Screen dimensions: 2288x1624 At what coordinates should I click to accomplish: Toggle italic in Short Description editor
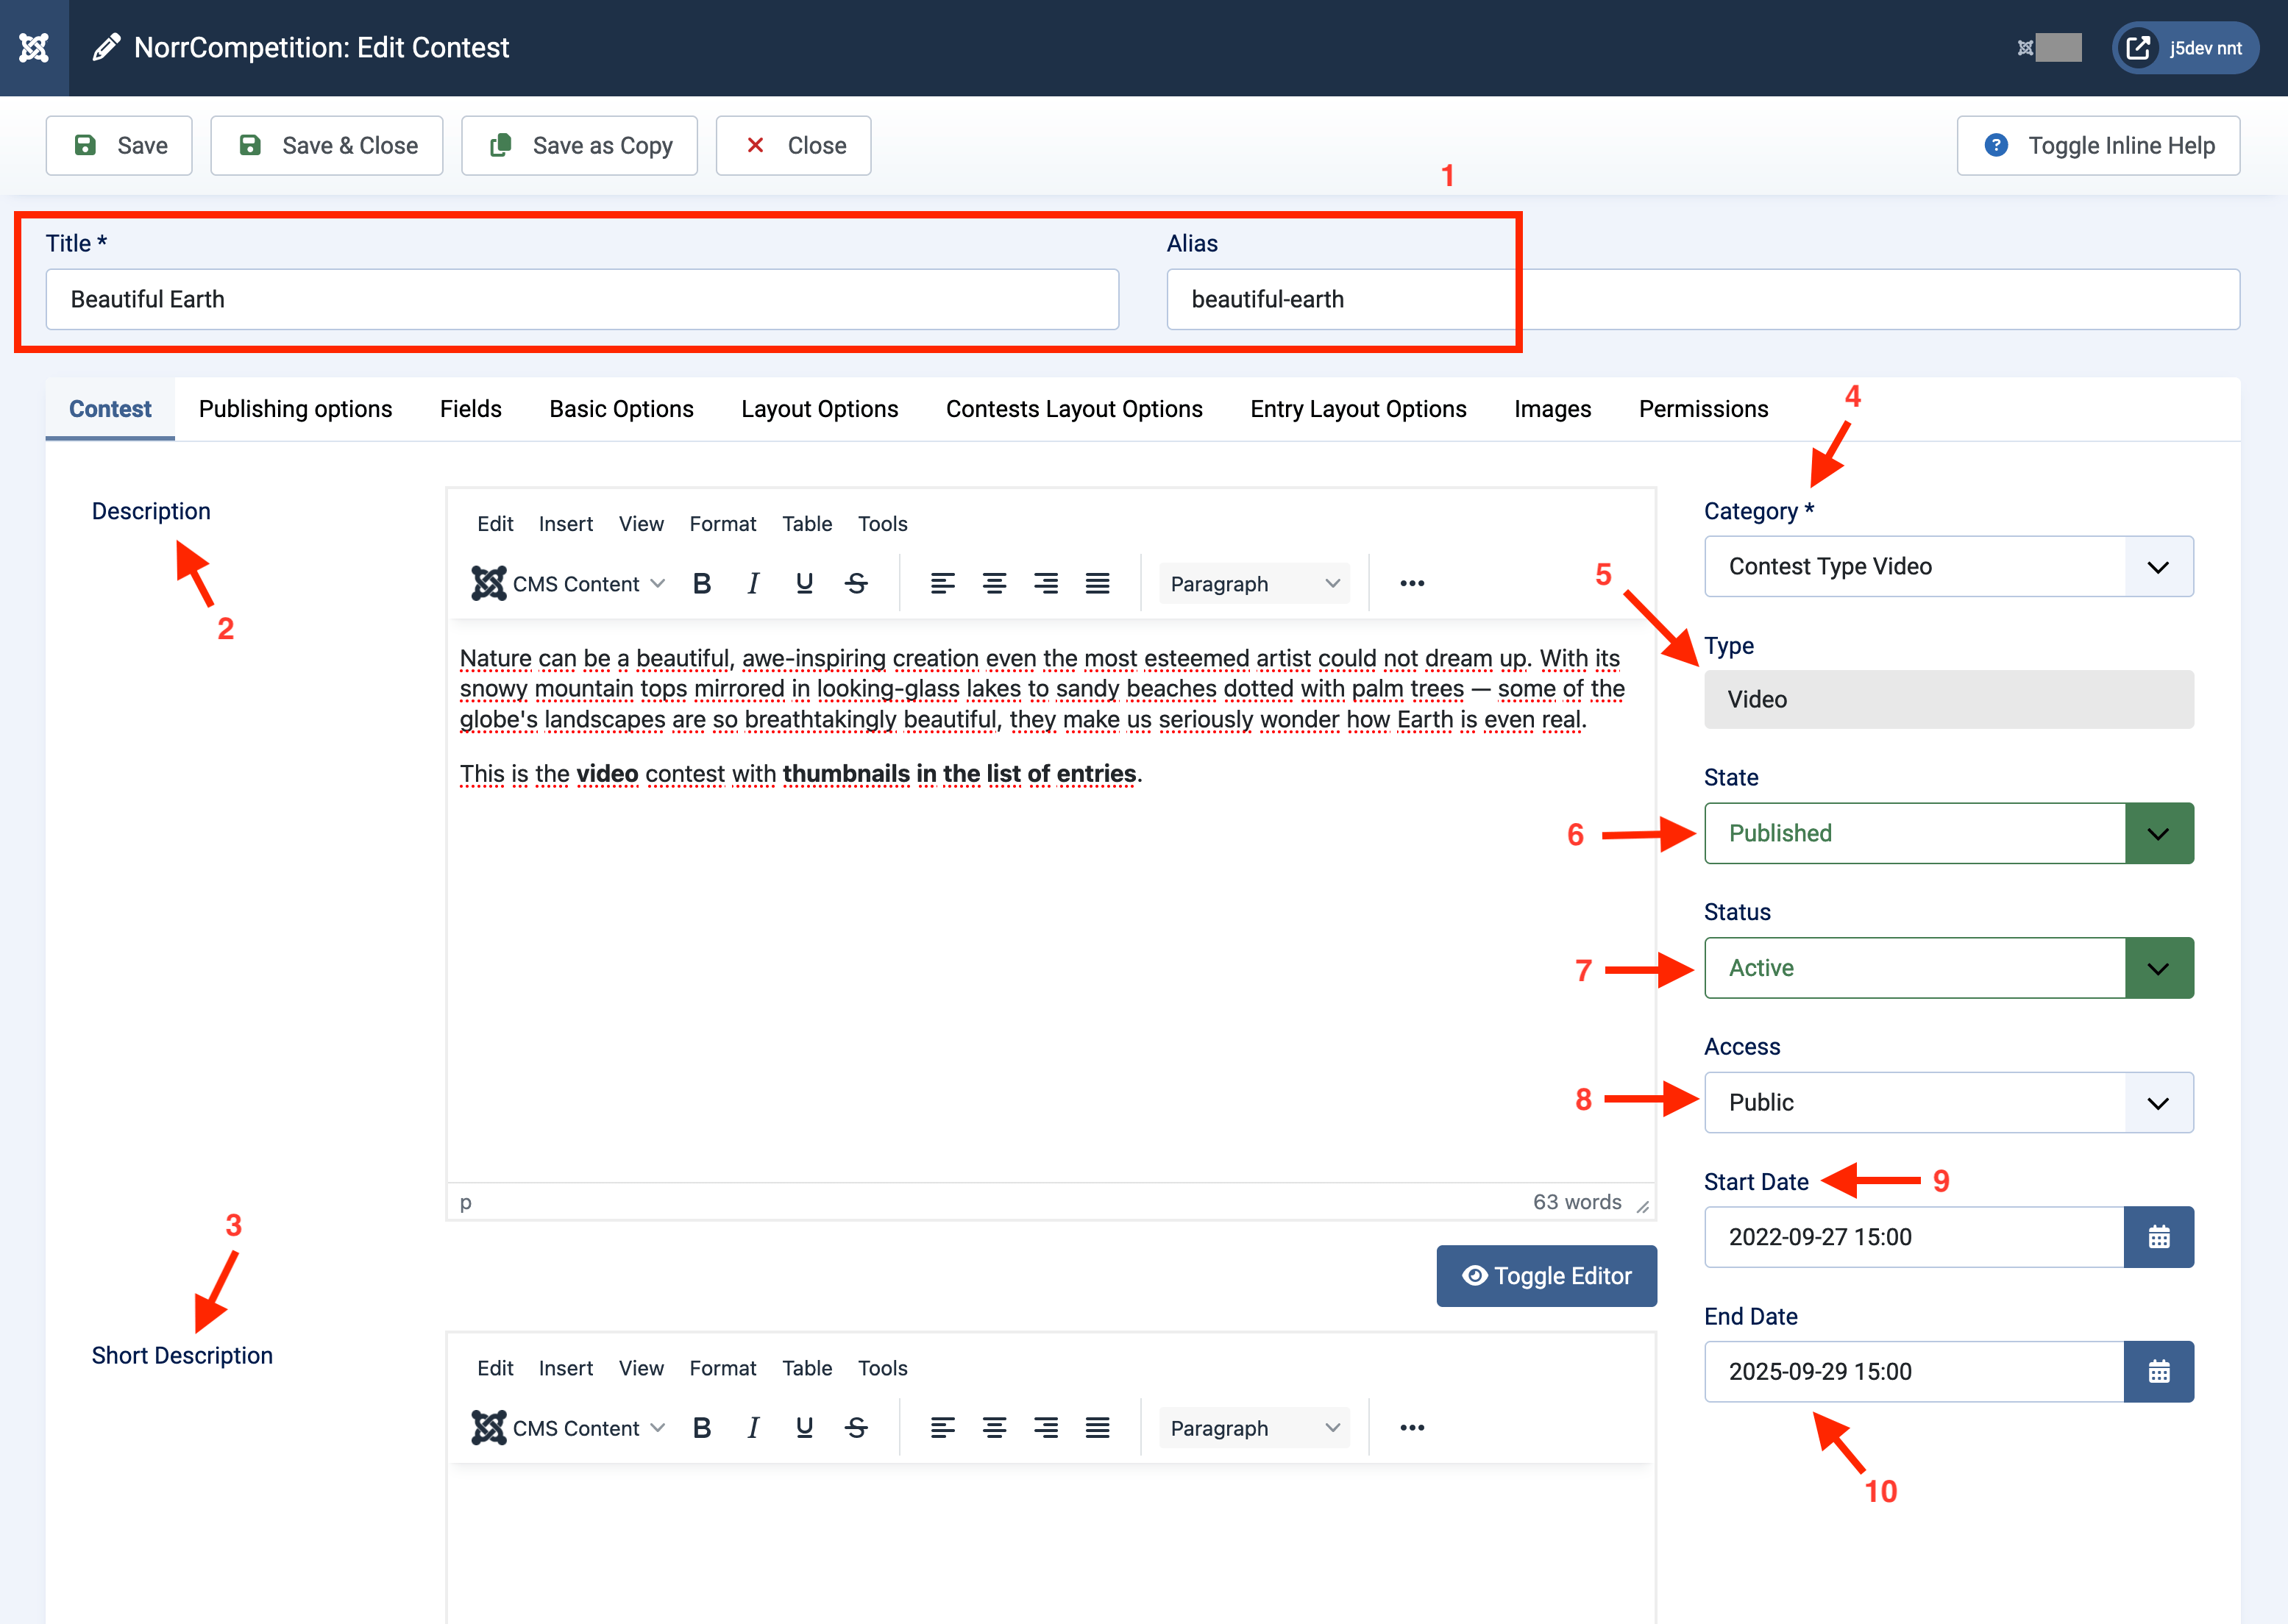753,1428
